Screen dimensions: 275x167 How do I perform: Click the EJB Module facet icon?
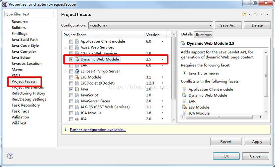(77, 77)
